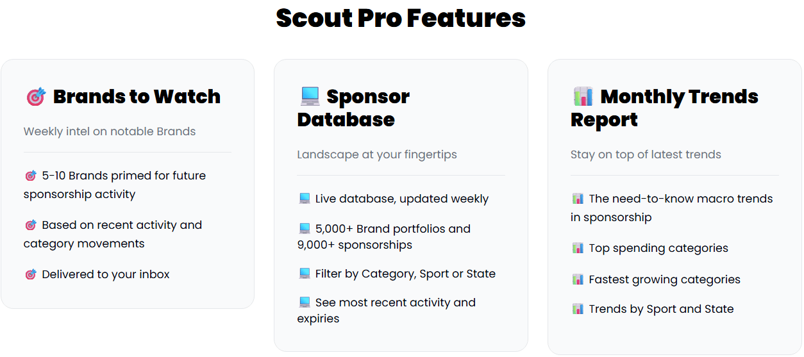This screenshot has height=357, width=804.
Task: Click the target icon beside Brands to Watch
Action: pos(36,97)
